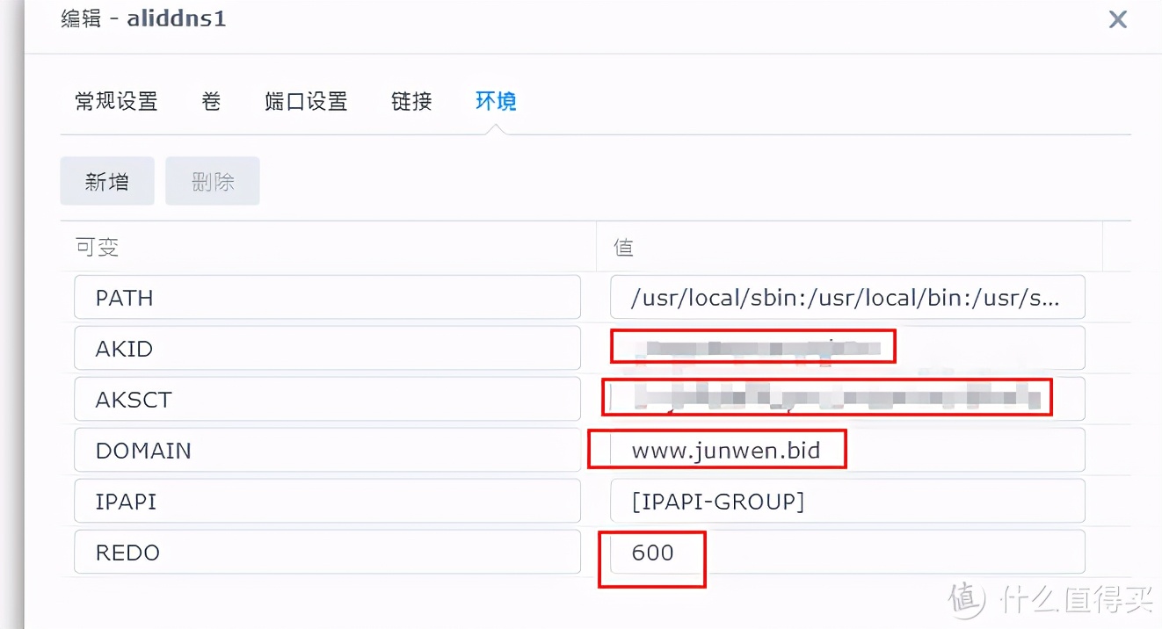Select the [IPAPI-GROUP] value field
Viewport: 1162px width, 629px height.
(846, 501)
